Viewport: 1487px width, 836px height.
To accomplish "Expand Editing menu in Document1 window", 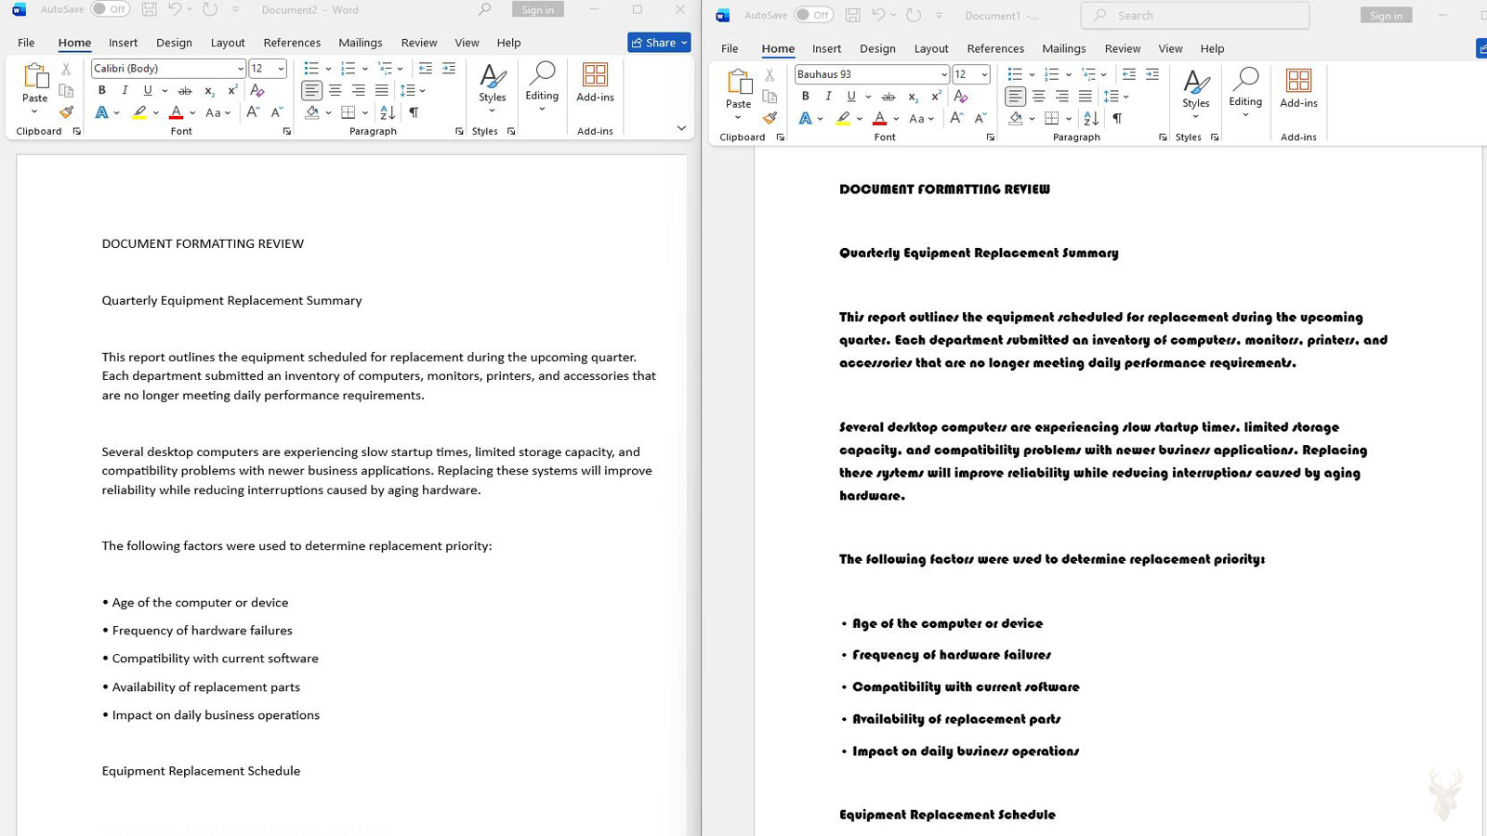I will pyautogui.click(x=1245, y=93).
